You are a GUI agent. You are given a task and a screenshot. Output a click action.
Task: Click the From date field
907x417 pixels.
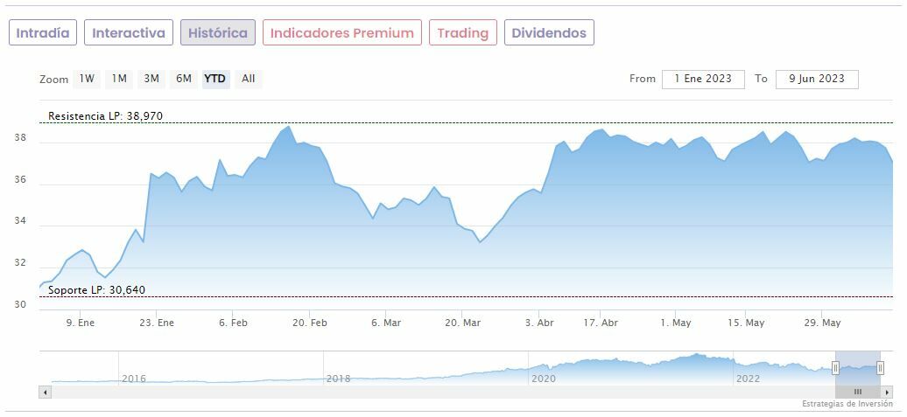(703, 79)
